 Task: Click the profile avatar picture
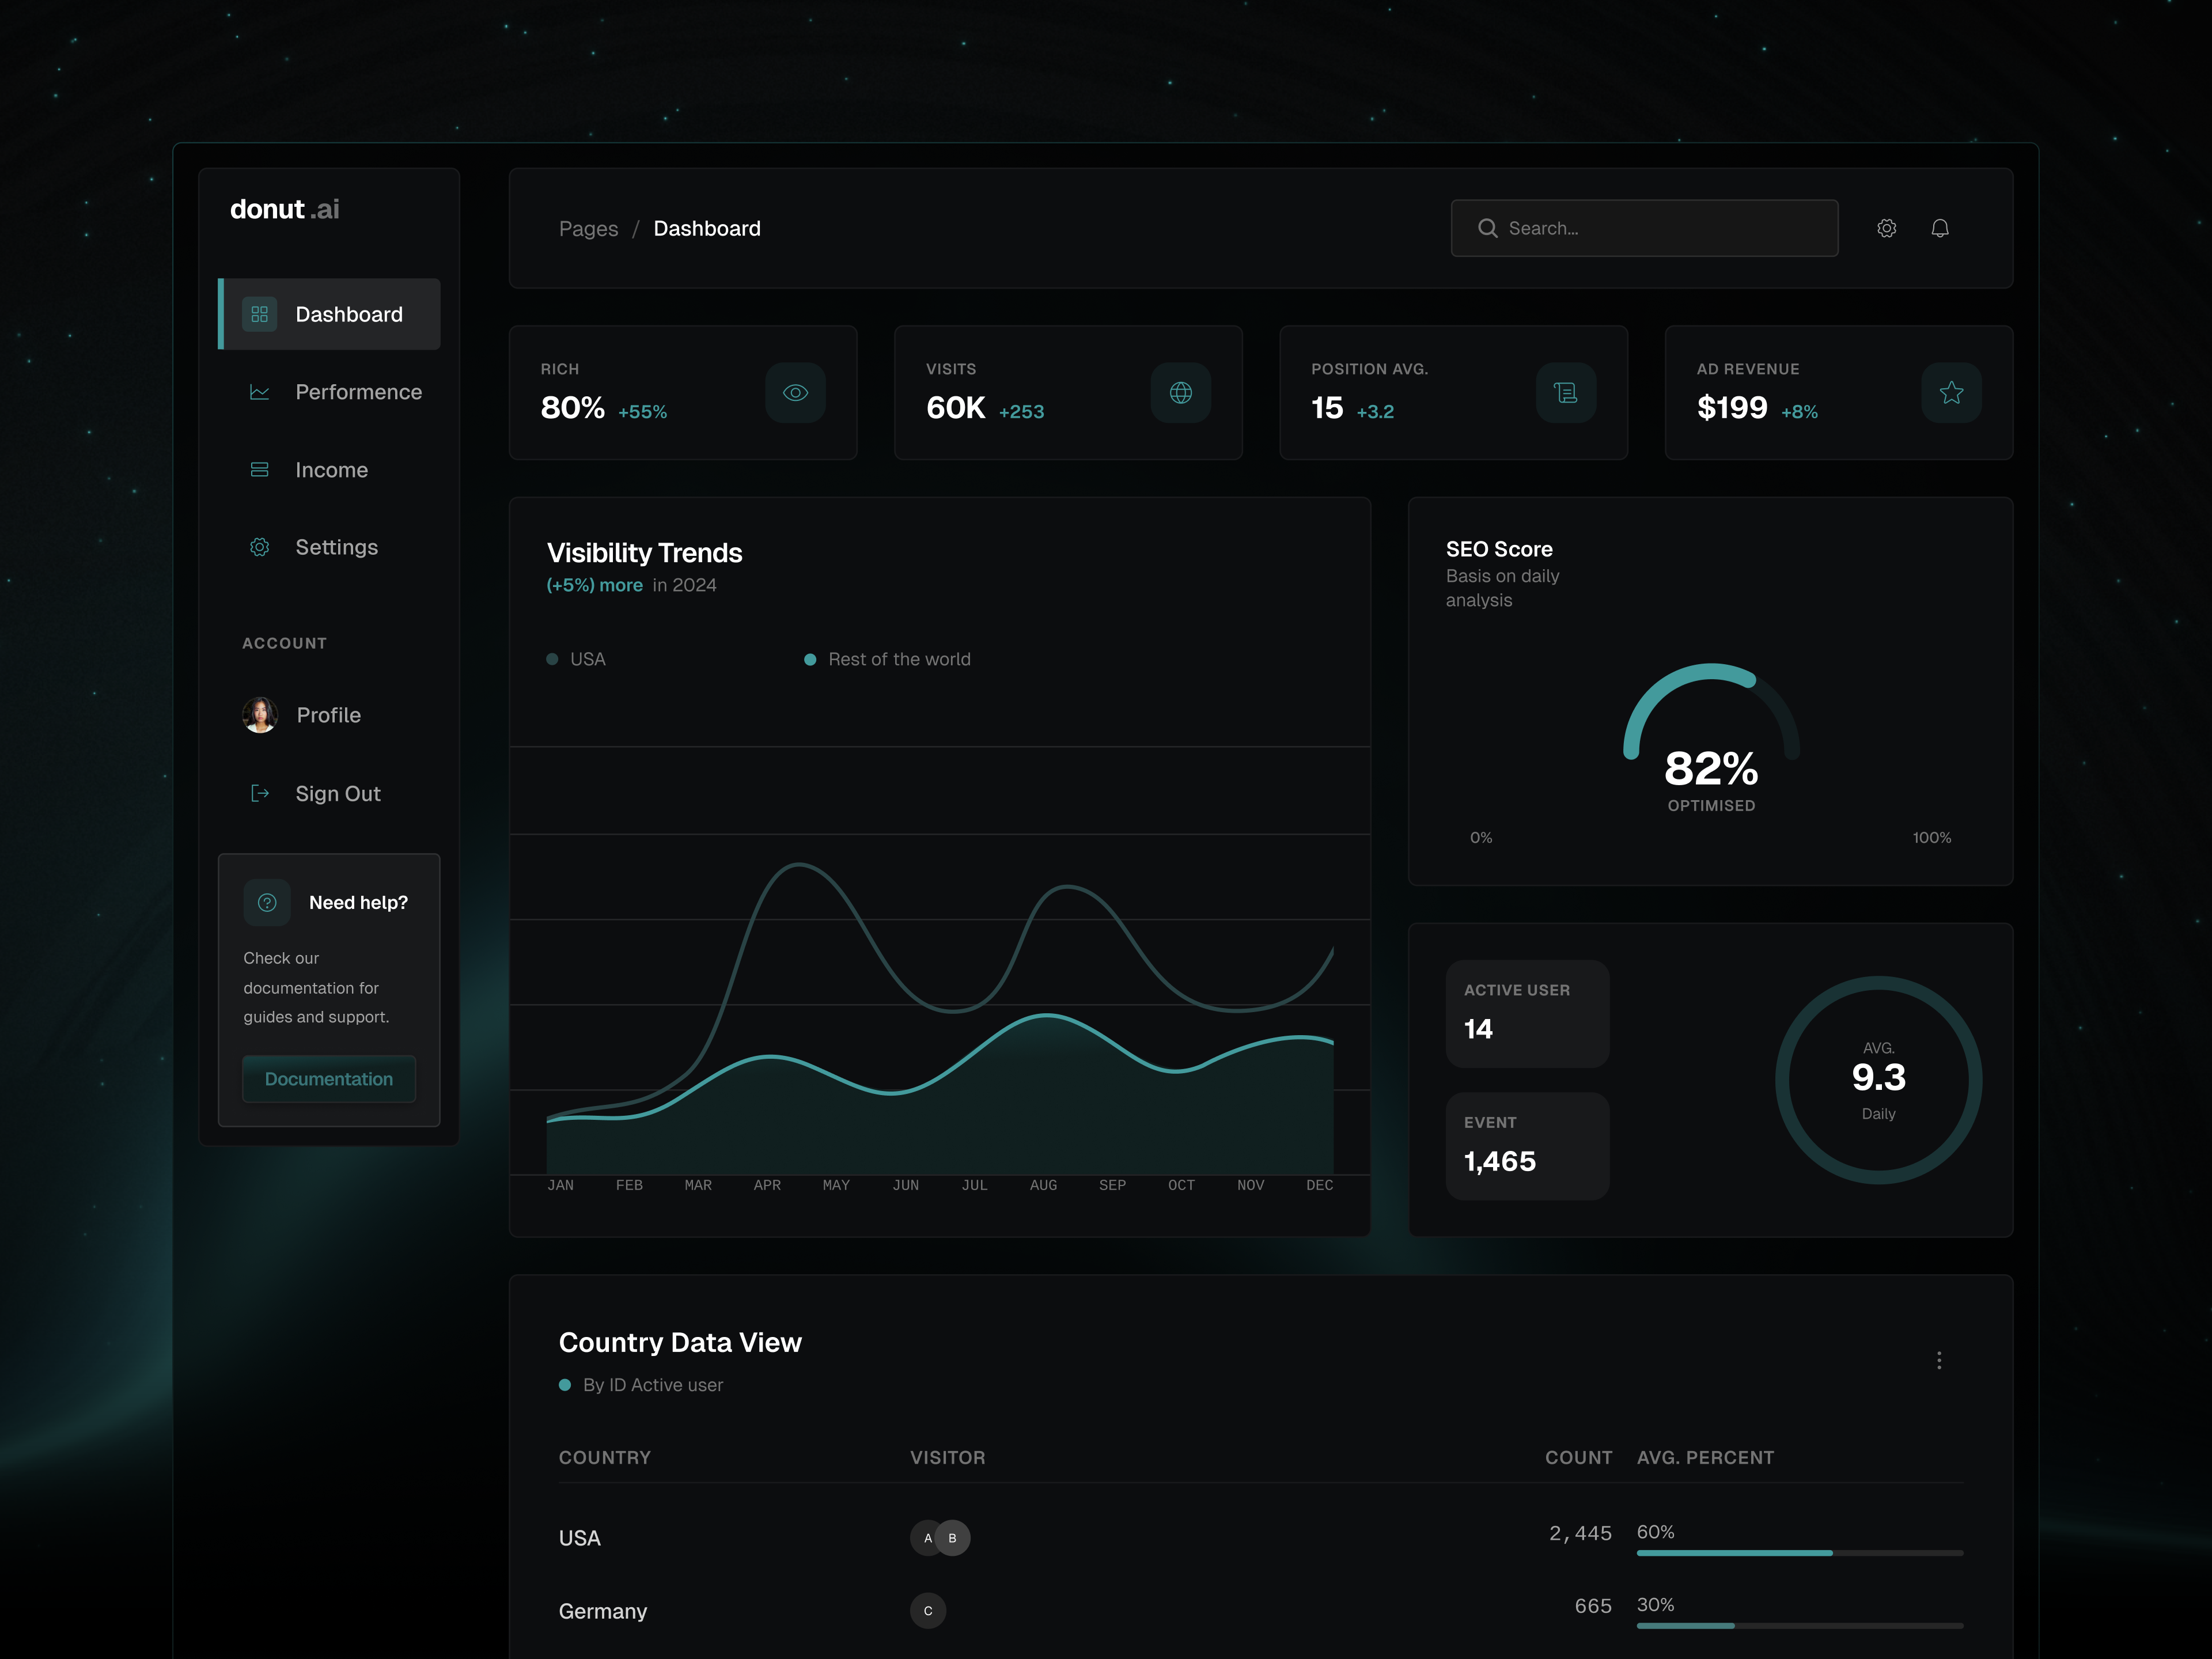[260, 715]
